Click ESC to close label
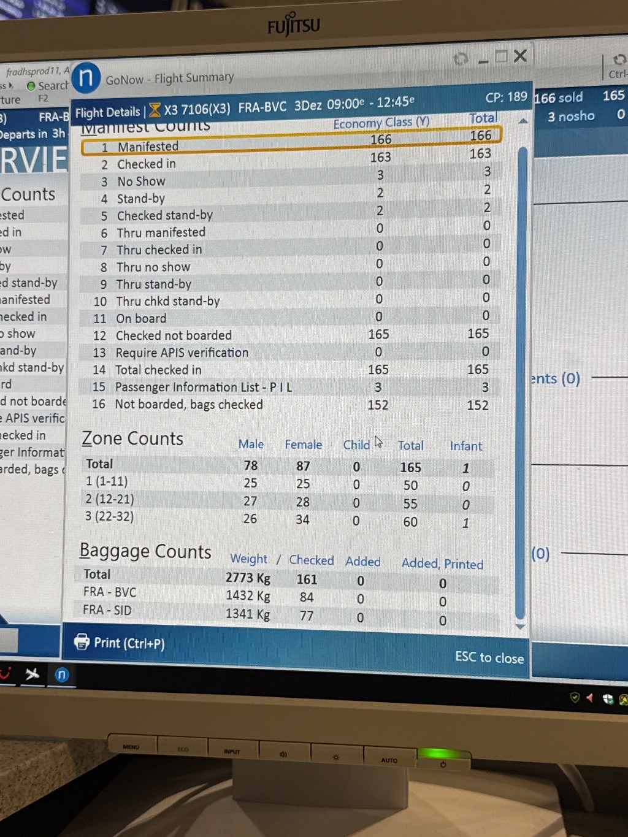Viewport: 628px width, 837px height. point(489,658)
